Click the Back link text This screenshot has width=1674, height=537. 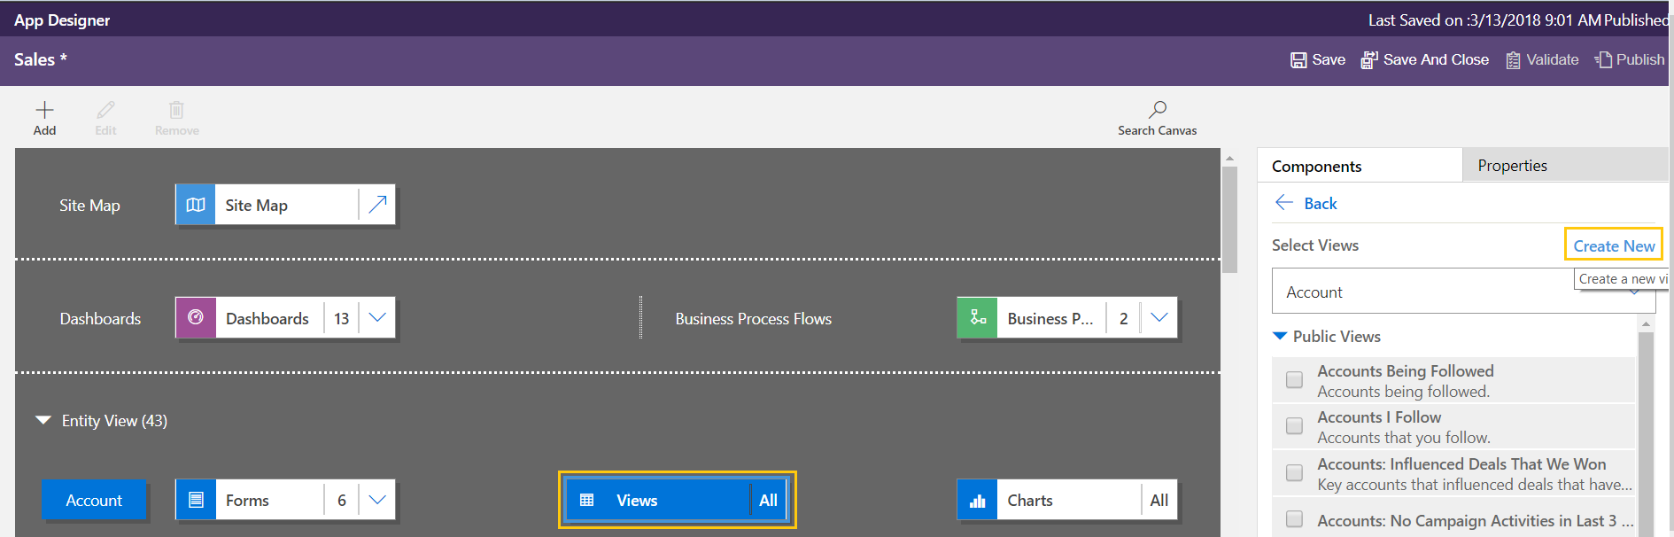1321,203
